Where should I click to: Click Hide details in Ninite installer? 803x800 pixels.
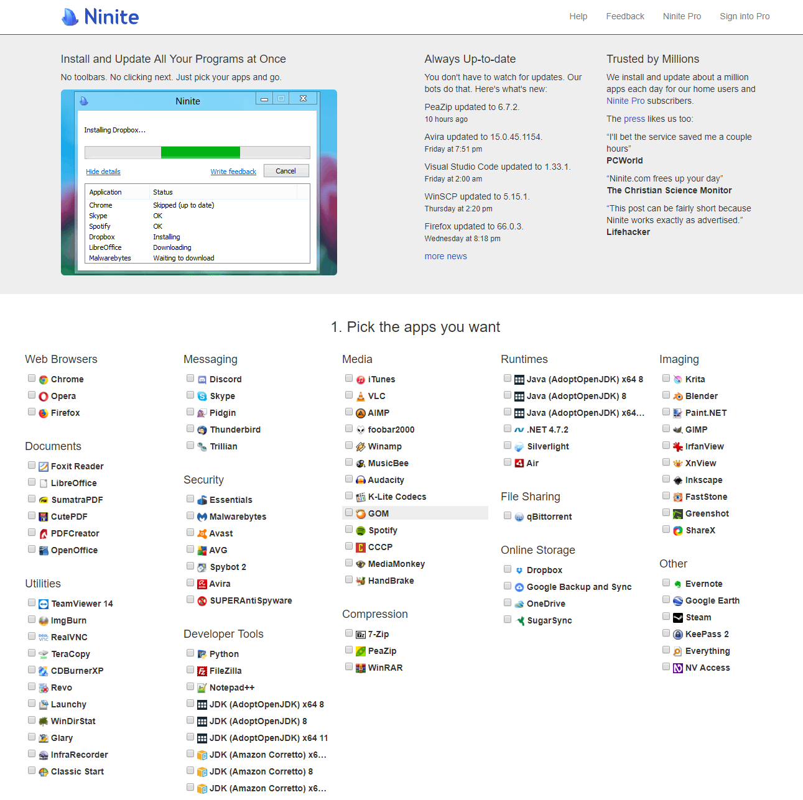(x=103, y=172)
